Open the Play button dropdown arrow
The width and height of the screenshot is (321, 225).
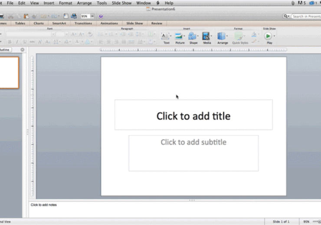(275, 36)
